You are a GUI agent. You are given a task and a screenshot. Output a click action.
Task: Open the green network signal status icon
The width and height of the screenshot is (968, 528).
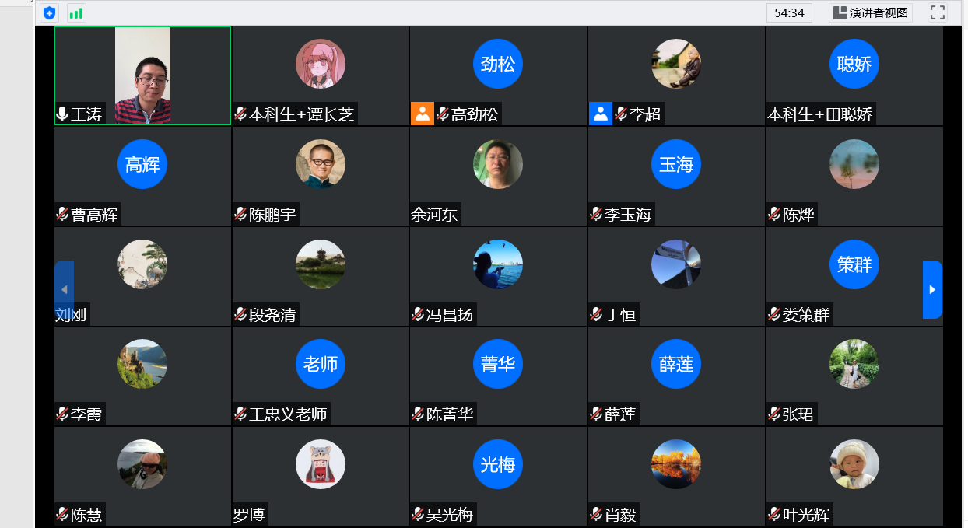coord(75,12)
